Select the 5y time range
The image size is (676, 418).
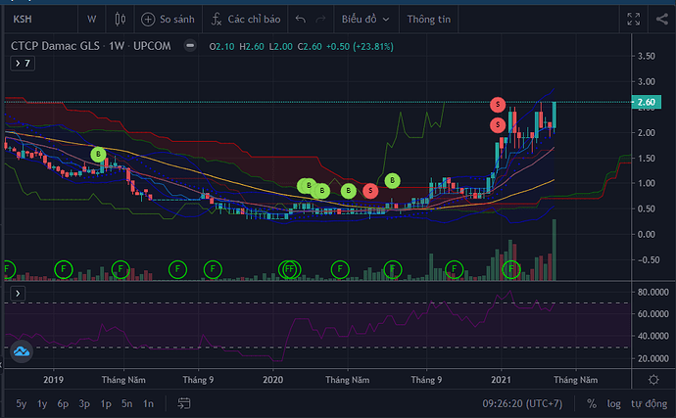click(x=21, y=403)
